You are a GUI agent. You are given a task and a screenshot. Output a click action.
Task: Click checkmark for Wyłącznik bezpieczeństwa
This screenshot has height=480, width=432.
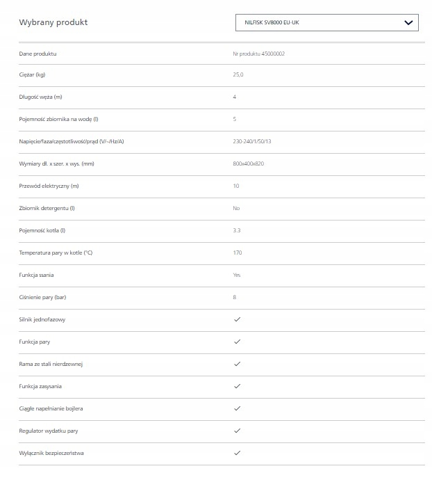[x=237, y=453]
